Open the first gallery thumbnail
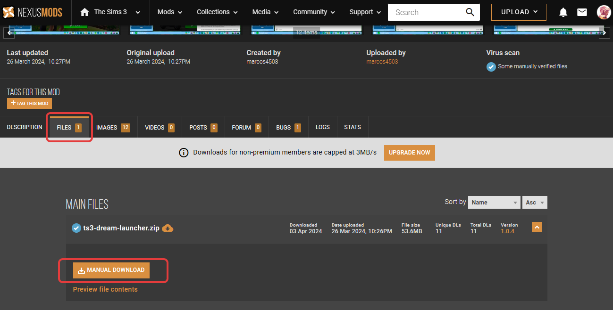This screenshot has width=613, height=310. pyautogui.click(x=64, y=31)
